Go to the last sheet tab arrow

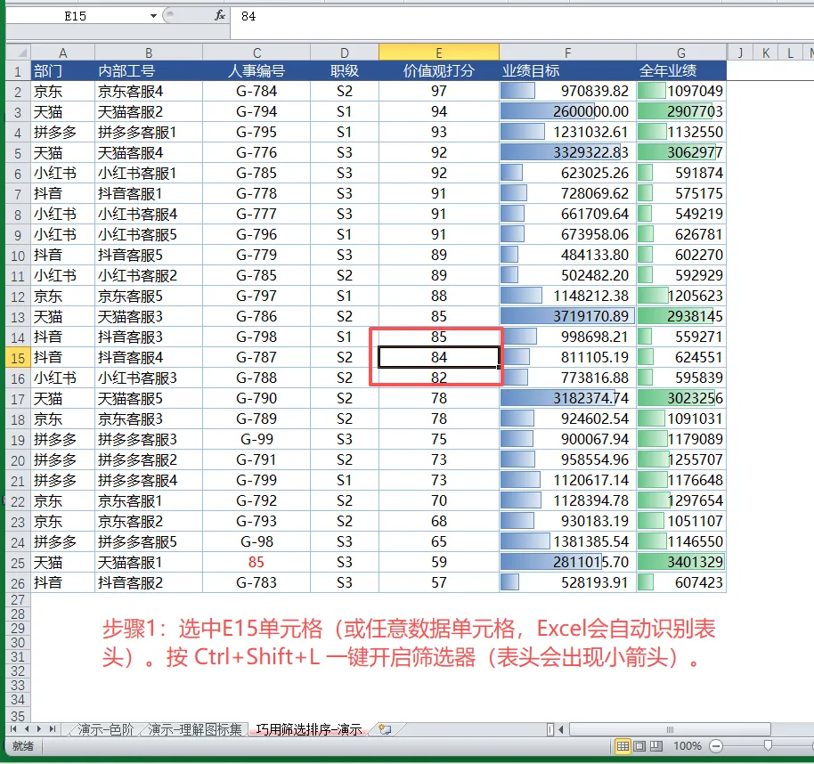click(x=52, y=728)
